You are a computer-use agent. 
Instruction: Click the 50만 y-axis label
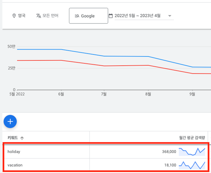(x=11, y=47)
